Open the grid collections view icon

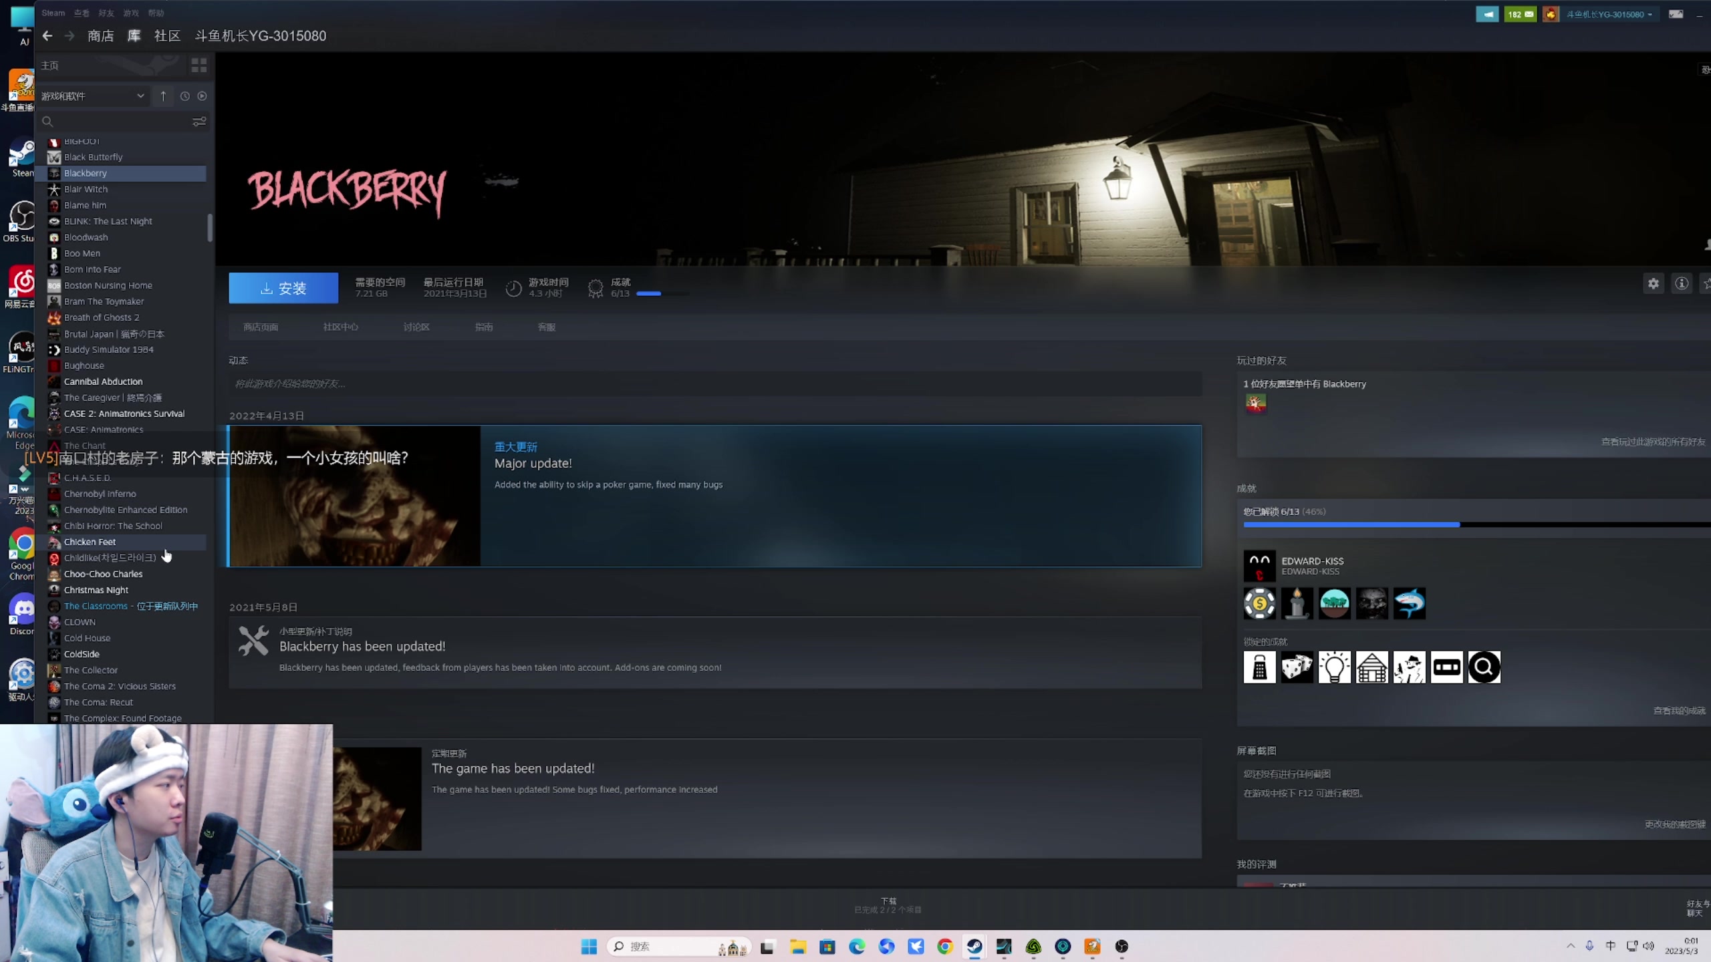click(x=199, y=65)
